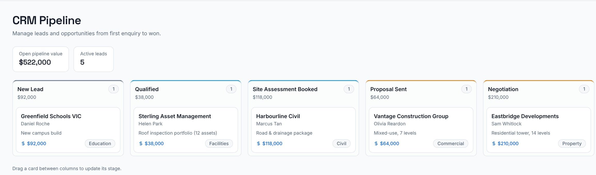Click 'Roof inspection portfolio (12 assets)' text
The image size is (596, 175).
pyautogui.click(x=178, y=133)
